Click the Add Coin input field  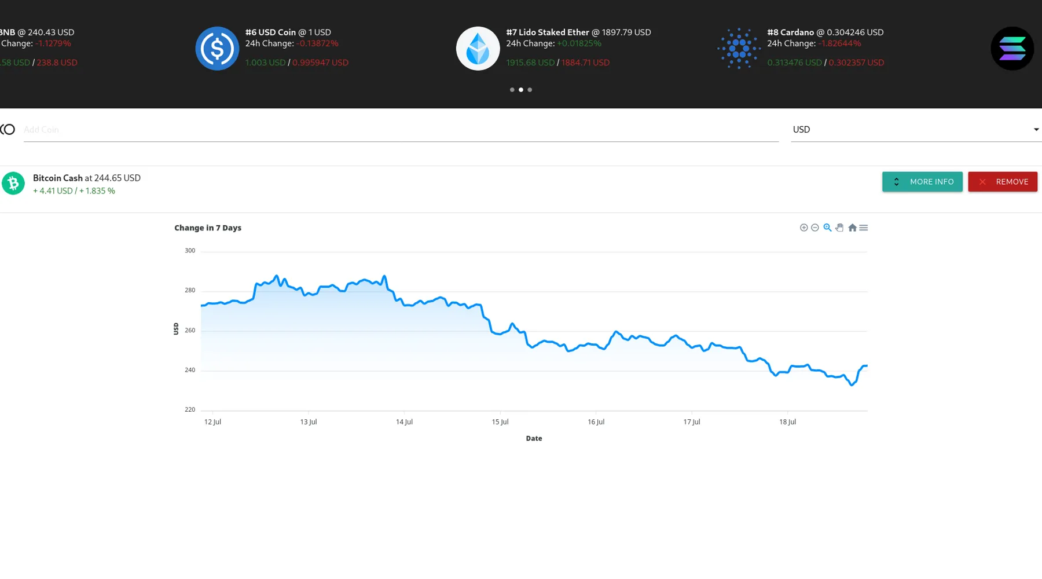pos(401,130)
